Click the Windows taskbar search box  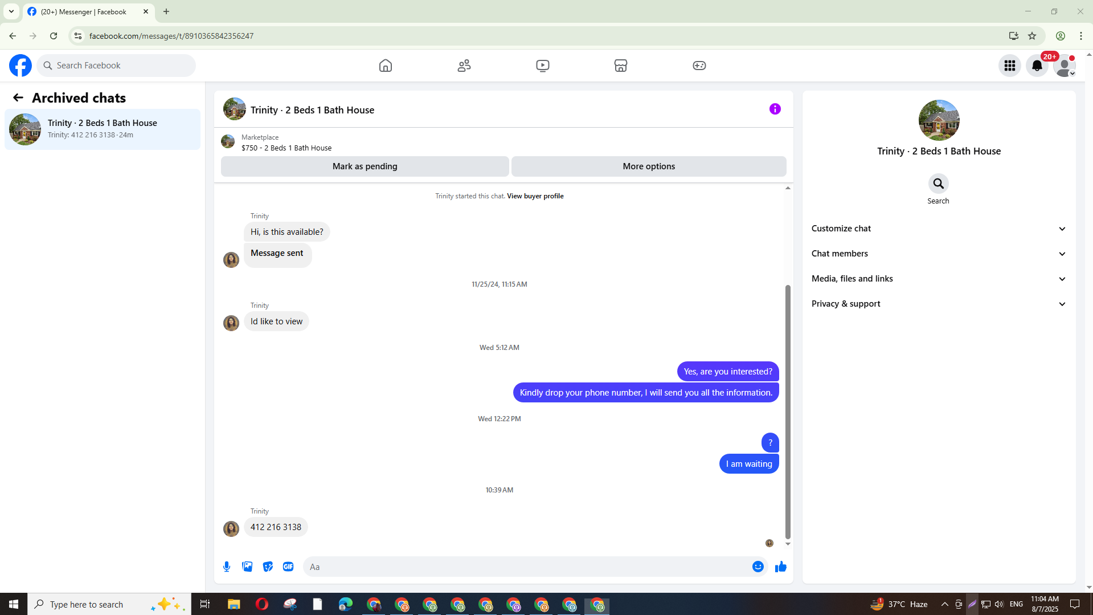[x=108, y=604]
